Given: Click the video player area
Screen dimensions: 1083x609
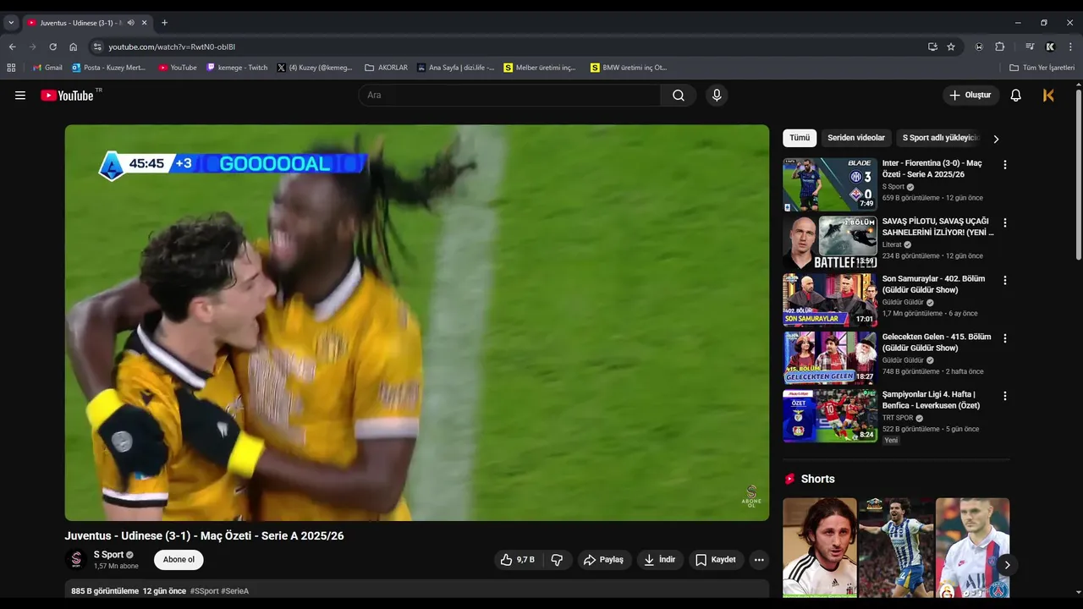Looking at the screenshot, I should coord(417,322).
